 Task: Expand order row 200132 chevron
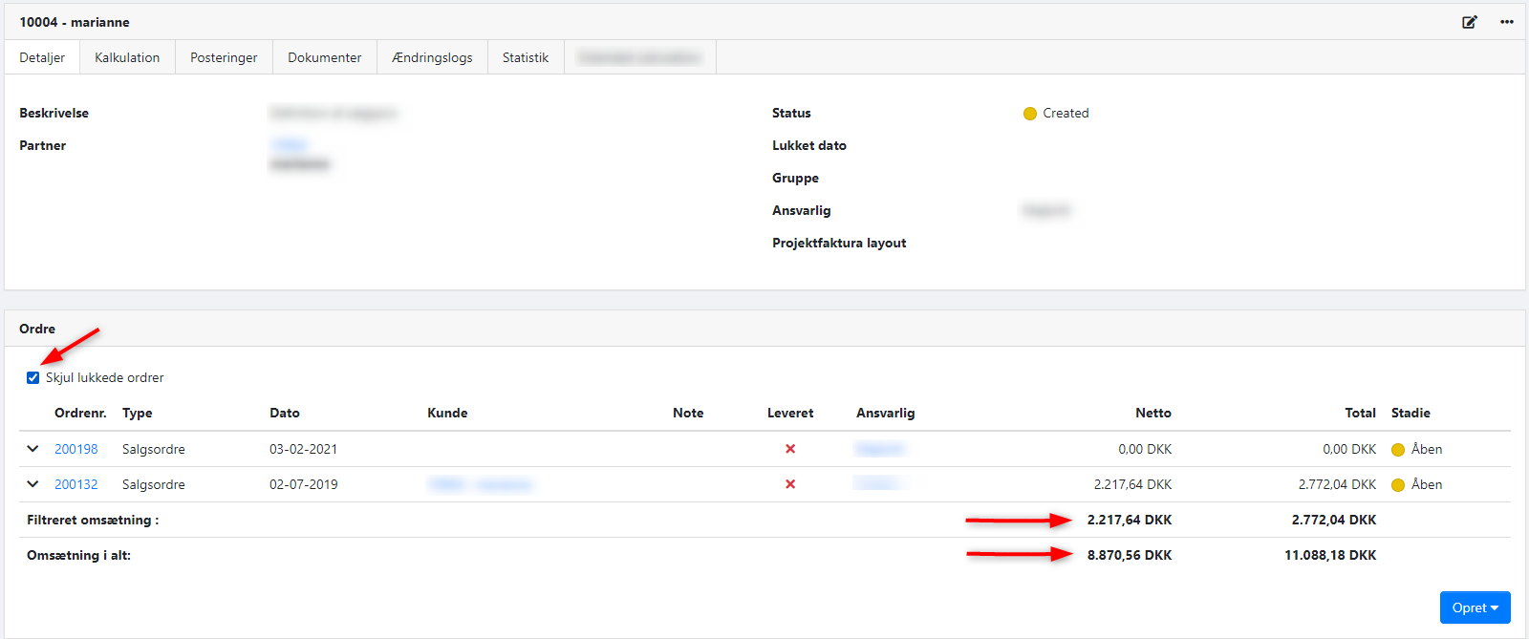click(x=32, y=484)
